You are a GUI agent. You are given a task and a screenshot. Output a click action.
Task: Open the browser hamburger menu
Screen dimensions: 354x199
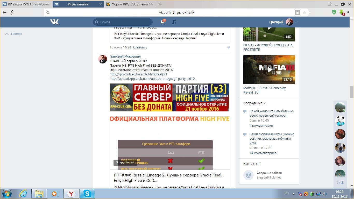click(x=329, y=4)
